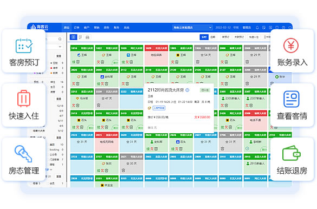Screen dimensions: 317x209
Task: Click the 查看客情 profile card icon
Action: point(292,99)
